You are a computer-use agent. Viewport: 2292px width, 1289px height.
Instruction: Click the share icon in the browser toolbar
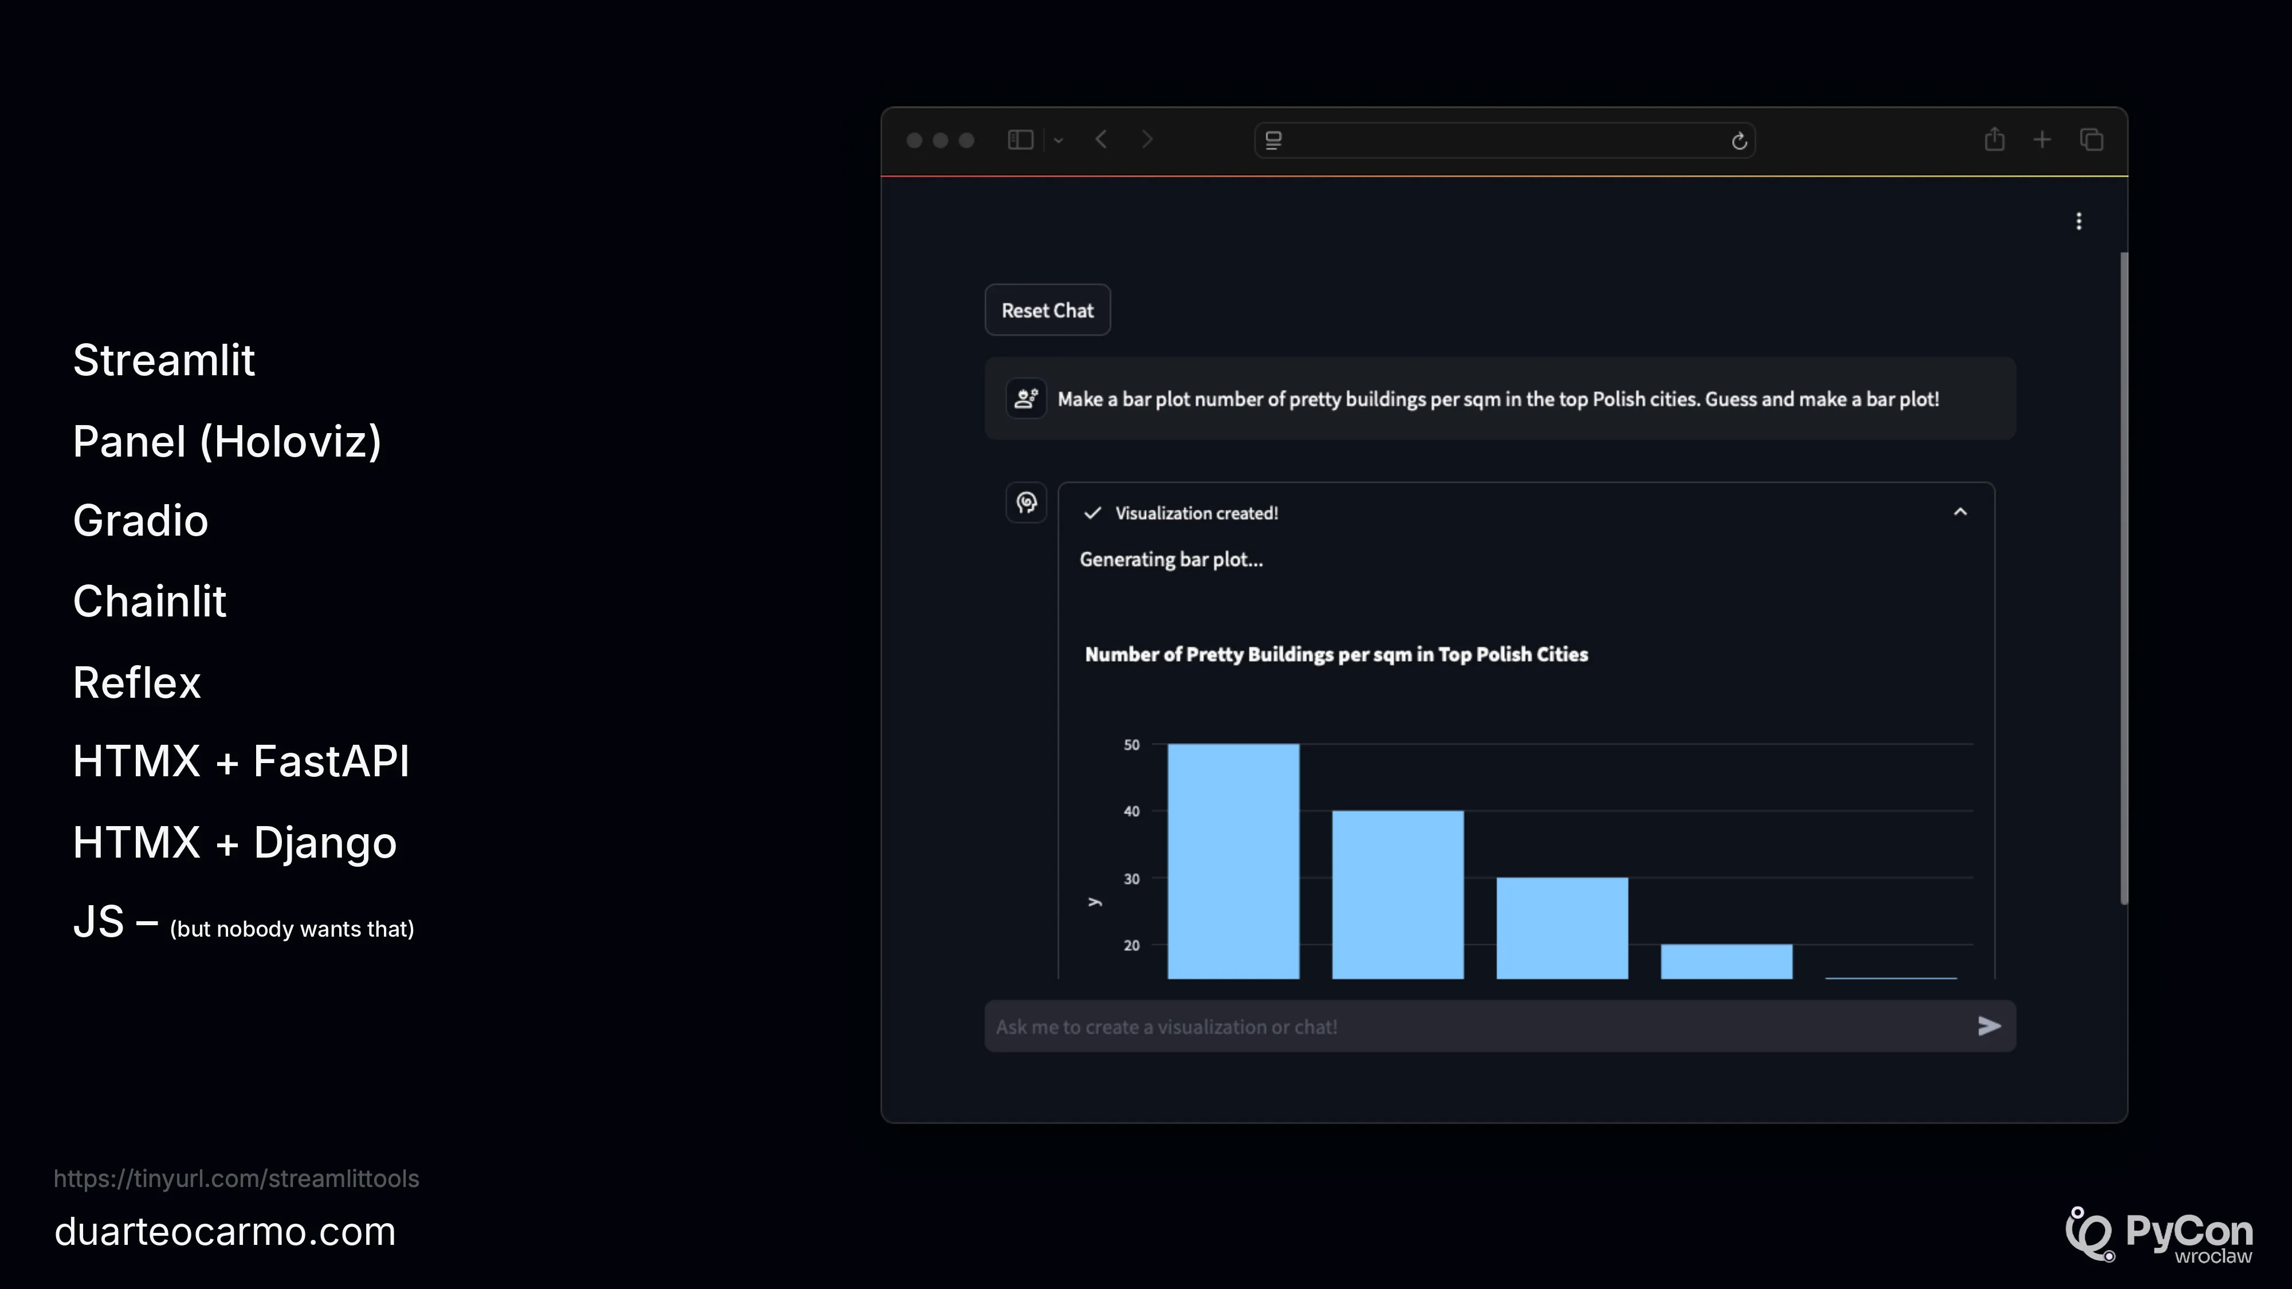point(1994,140)
